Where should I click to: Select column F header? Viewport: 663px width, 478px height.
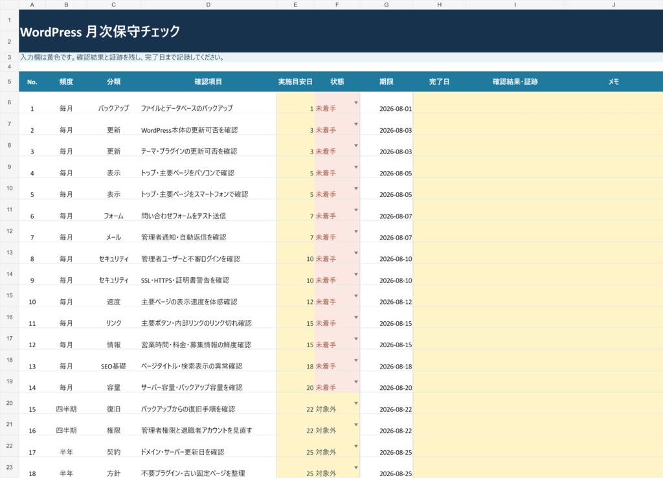tap(337, 5)
